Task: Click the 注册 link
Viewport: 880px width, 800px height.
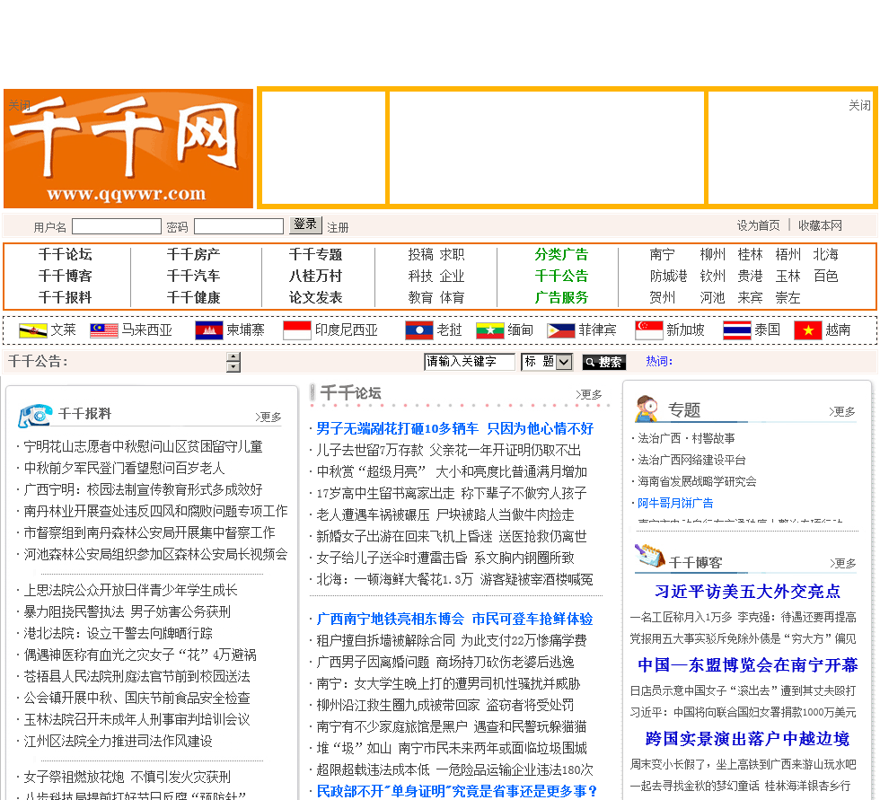Action: click(x=338, y=227)
